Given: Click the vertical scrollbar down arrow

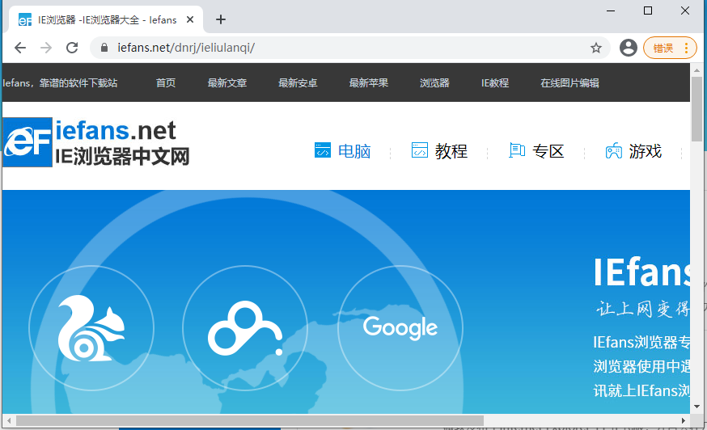Looking at the screenshot, I should pos(696,406).
